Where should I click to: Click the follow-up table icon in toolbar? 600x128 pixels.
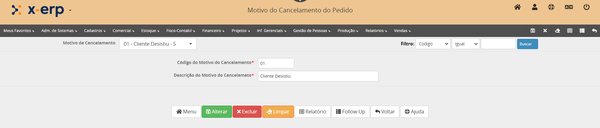pyautogui.click(x=582, y=31)
